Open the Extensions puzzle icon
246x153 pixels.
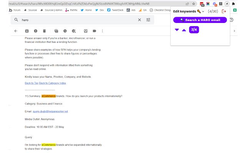[233, 4]
